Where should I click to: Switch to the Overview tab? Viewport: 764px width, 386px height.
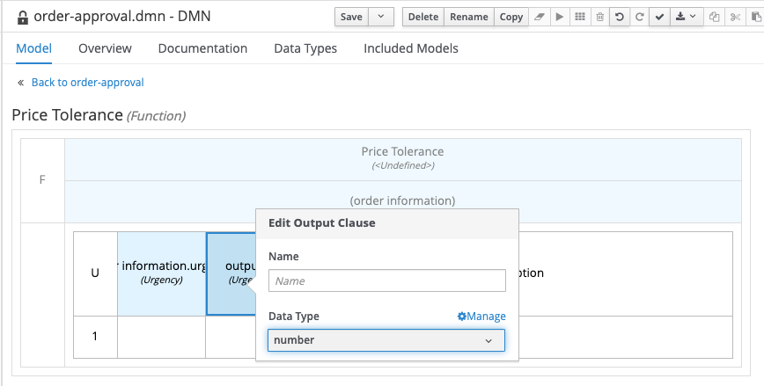click(105, 48)
